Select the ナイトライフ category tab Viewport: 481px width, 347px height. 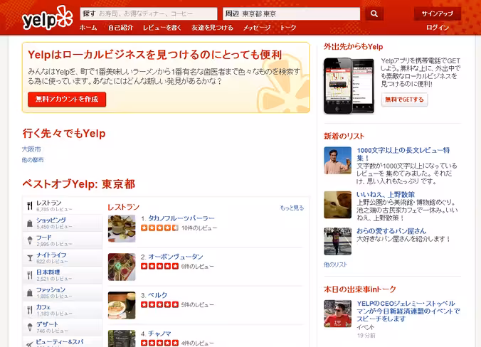click(63, 258)
